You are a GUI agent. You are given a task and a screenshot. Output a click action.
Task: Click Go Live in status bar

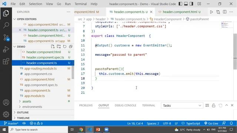(x=211, y=123)
